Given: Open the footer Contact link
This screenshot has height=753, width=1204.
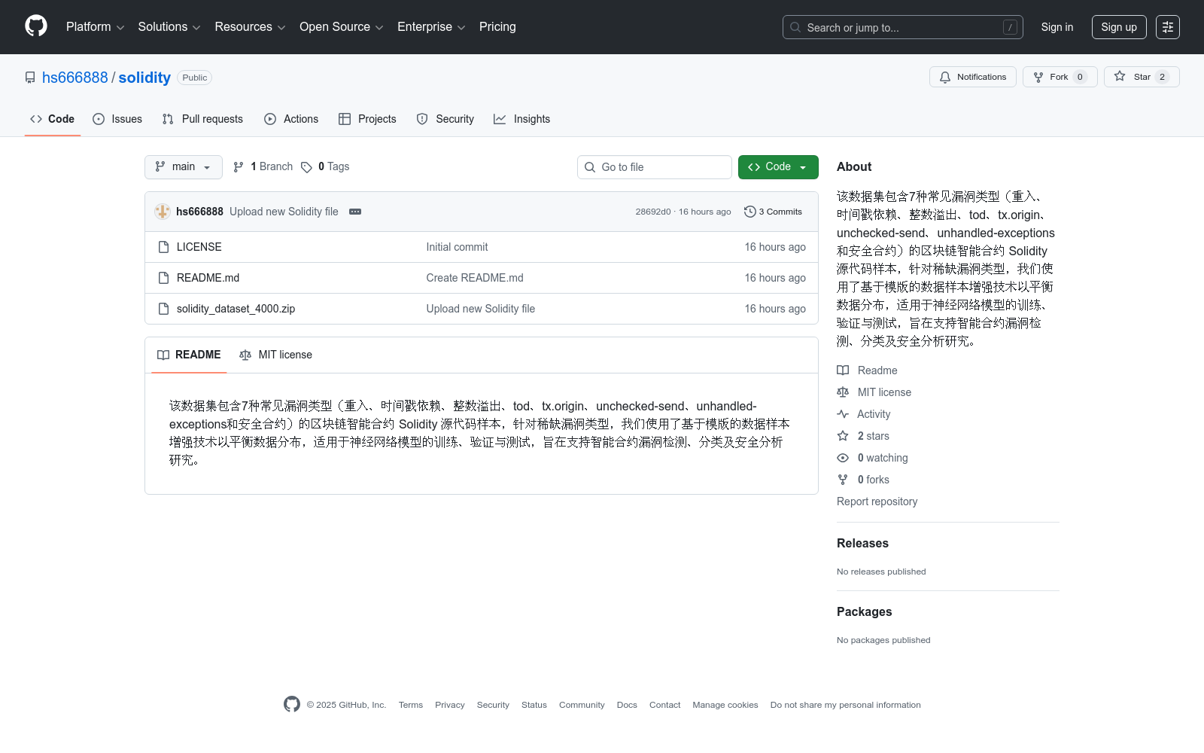Looking at the screenshot, I should click(x=664, y=705).
